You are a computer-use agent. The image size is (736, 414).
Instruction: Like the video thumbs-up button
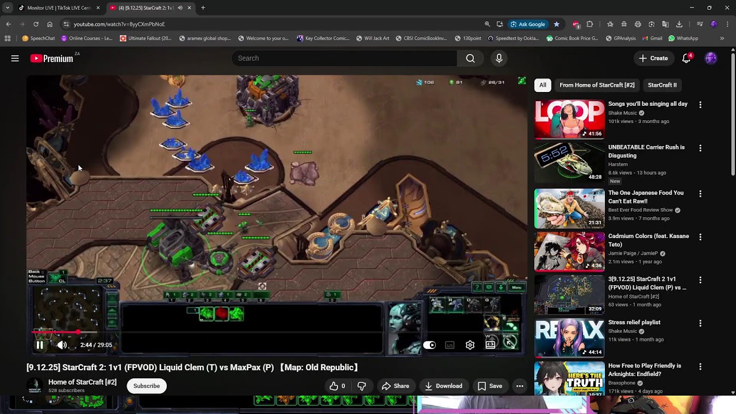click(x=337, y=386)
